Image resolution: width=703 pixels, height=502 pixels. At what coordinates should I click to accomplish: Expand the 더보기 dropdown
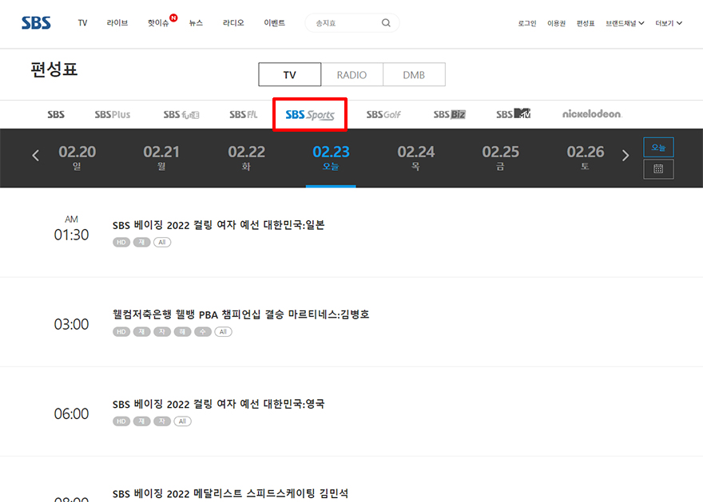[x=669, y=23]
